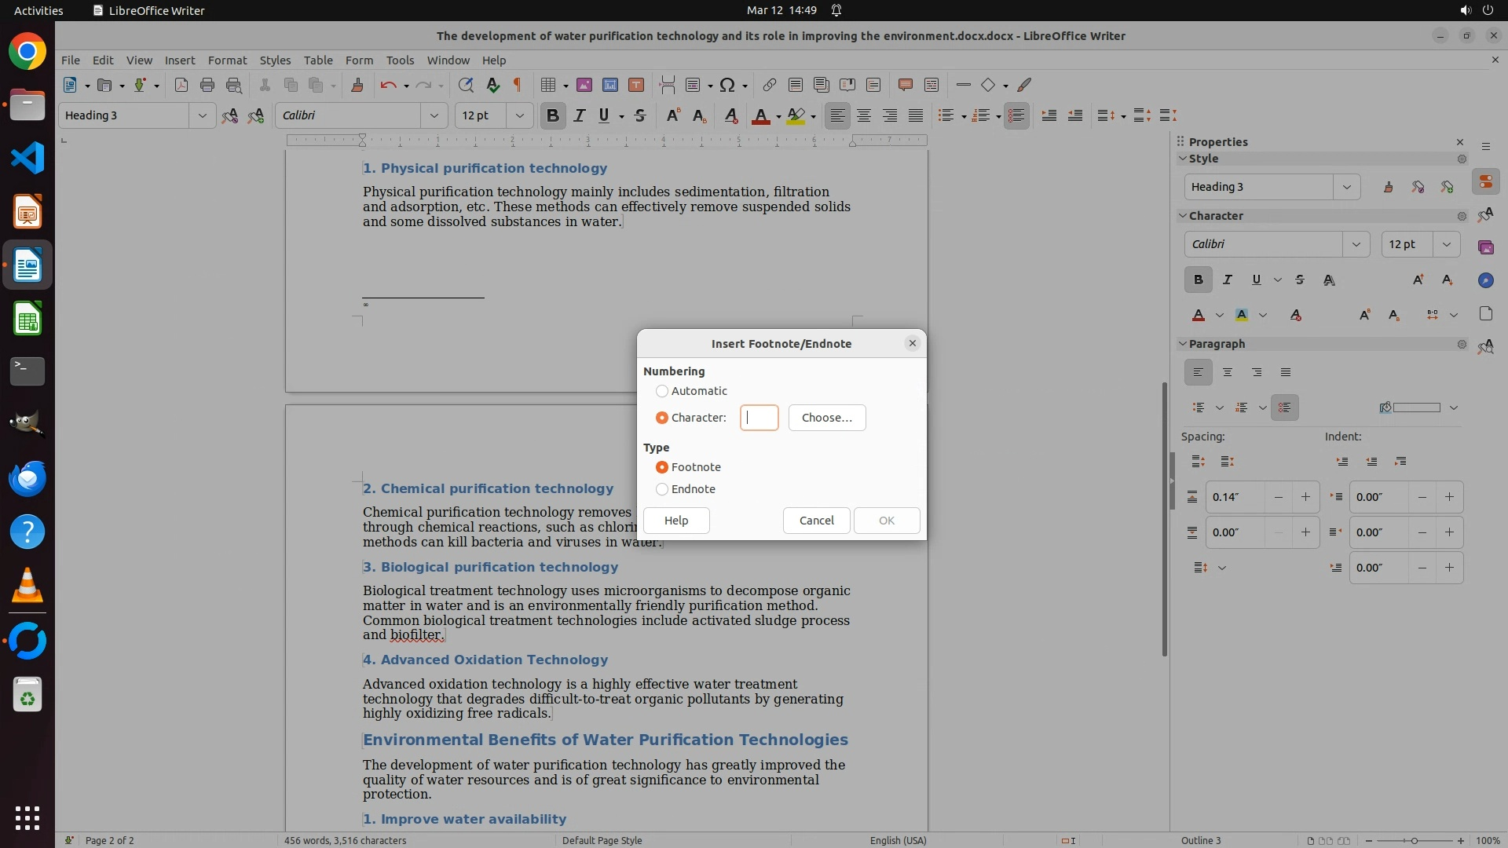
Task: Click the Insert Table toolbar icon
Action: 548,85
